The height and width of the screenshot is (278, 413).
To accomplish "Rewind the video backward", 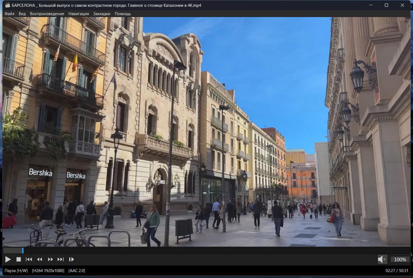I will click(x=39, y=259).
